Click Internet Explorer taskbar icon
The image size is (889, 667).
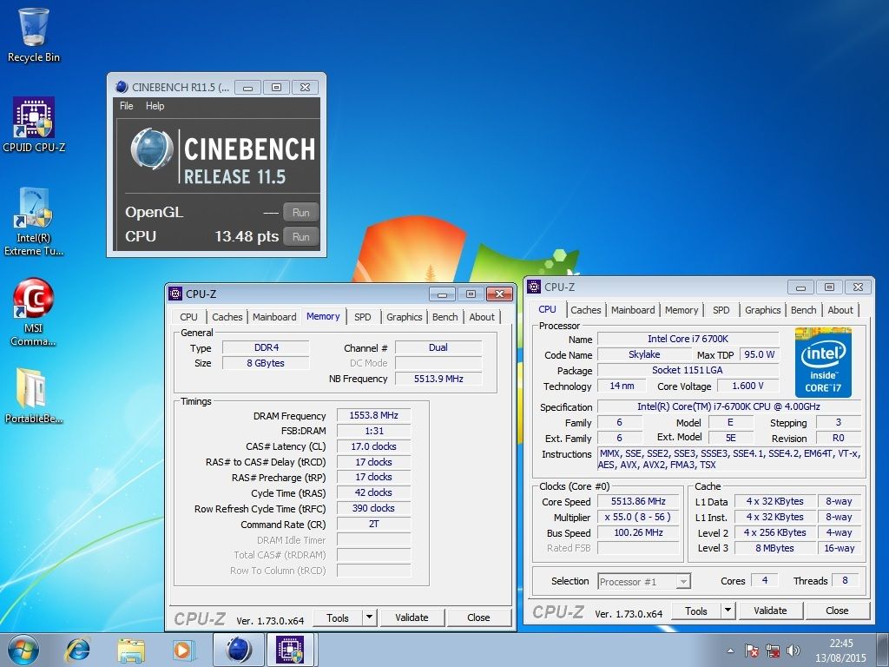[x=78, y=649]
